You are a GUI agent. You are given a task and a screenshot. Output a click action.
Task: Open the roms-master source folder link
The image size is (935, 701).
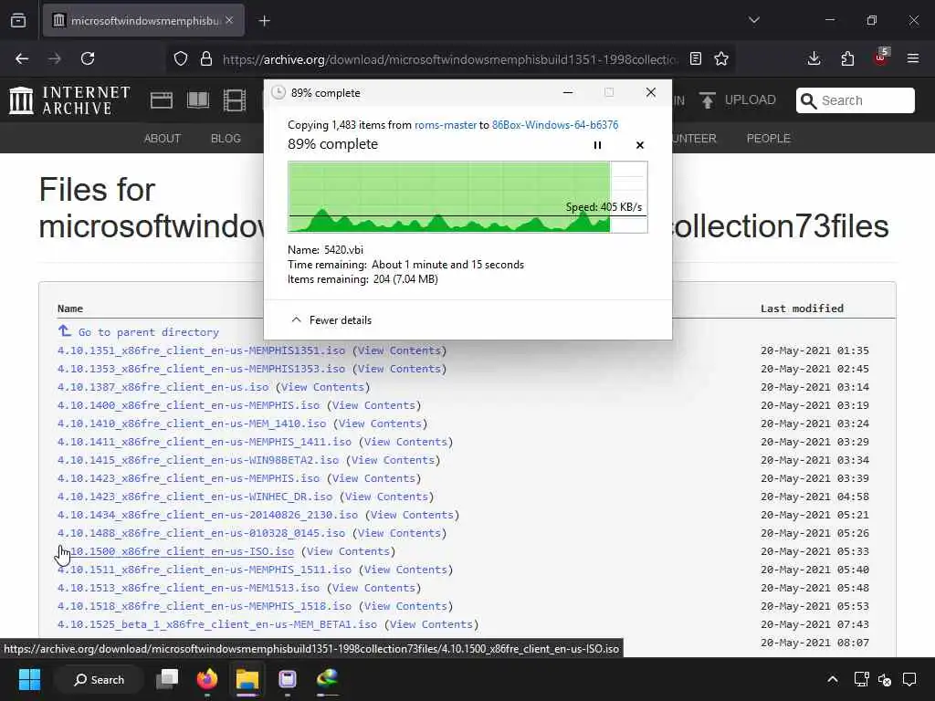click(446, 124)
